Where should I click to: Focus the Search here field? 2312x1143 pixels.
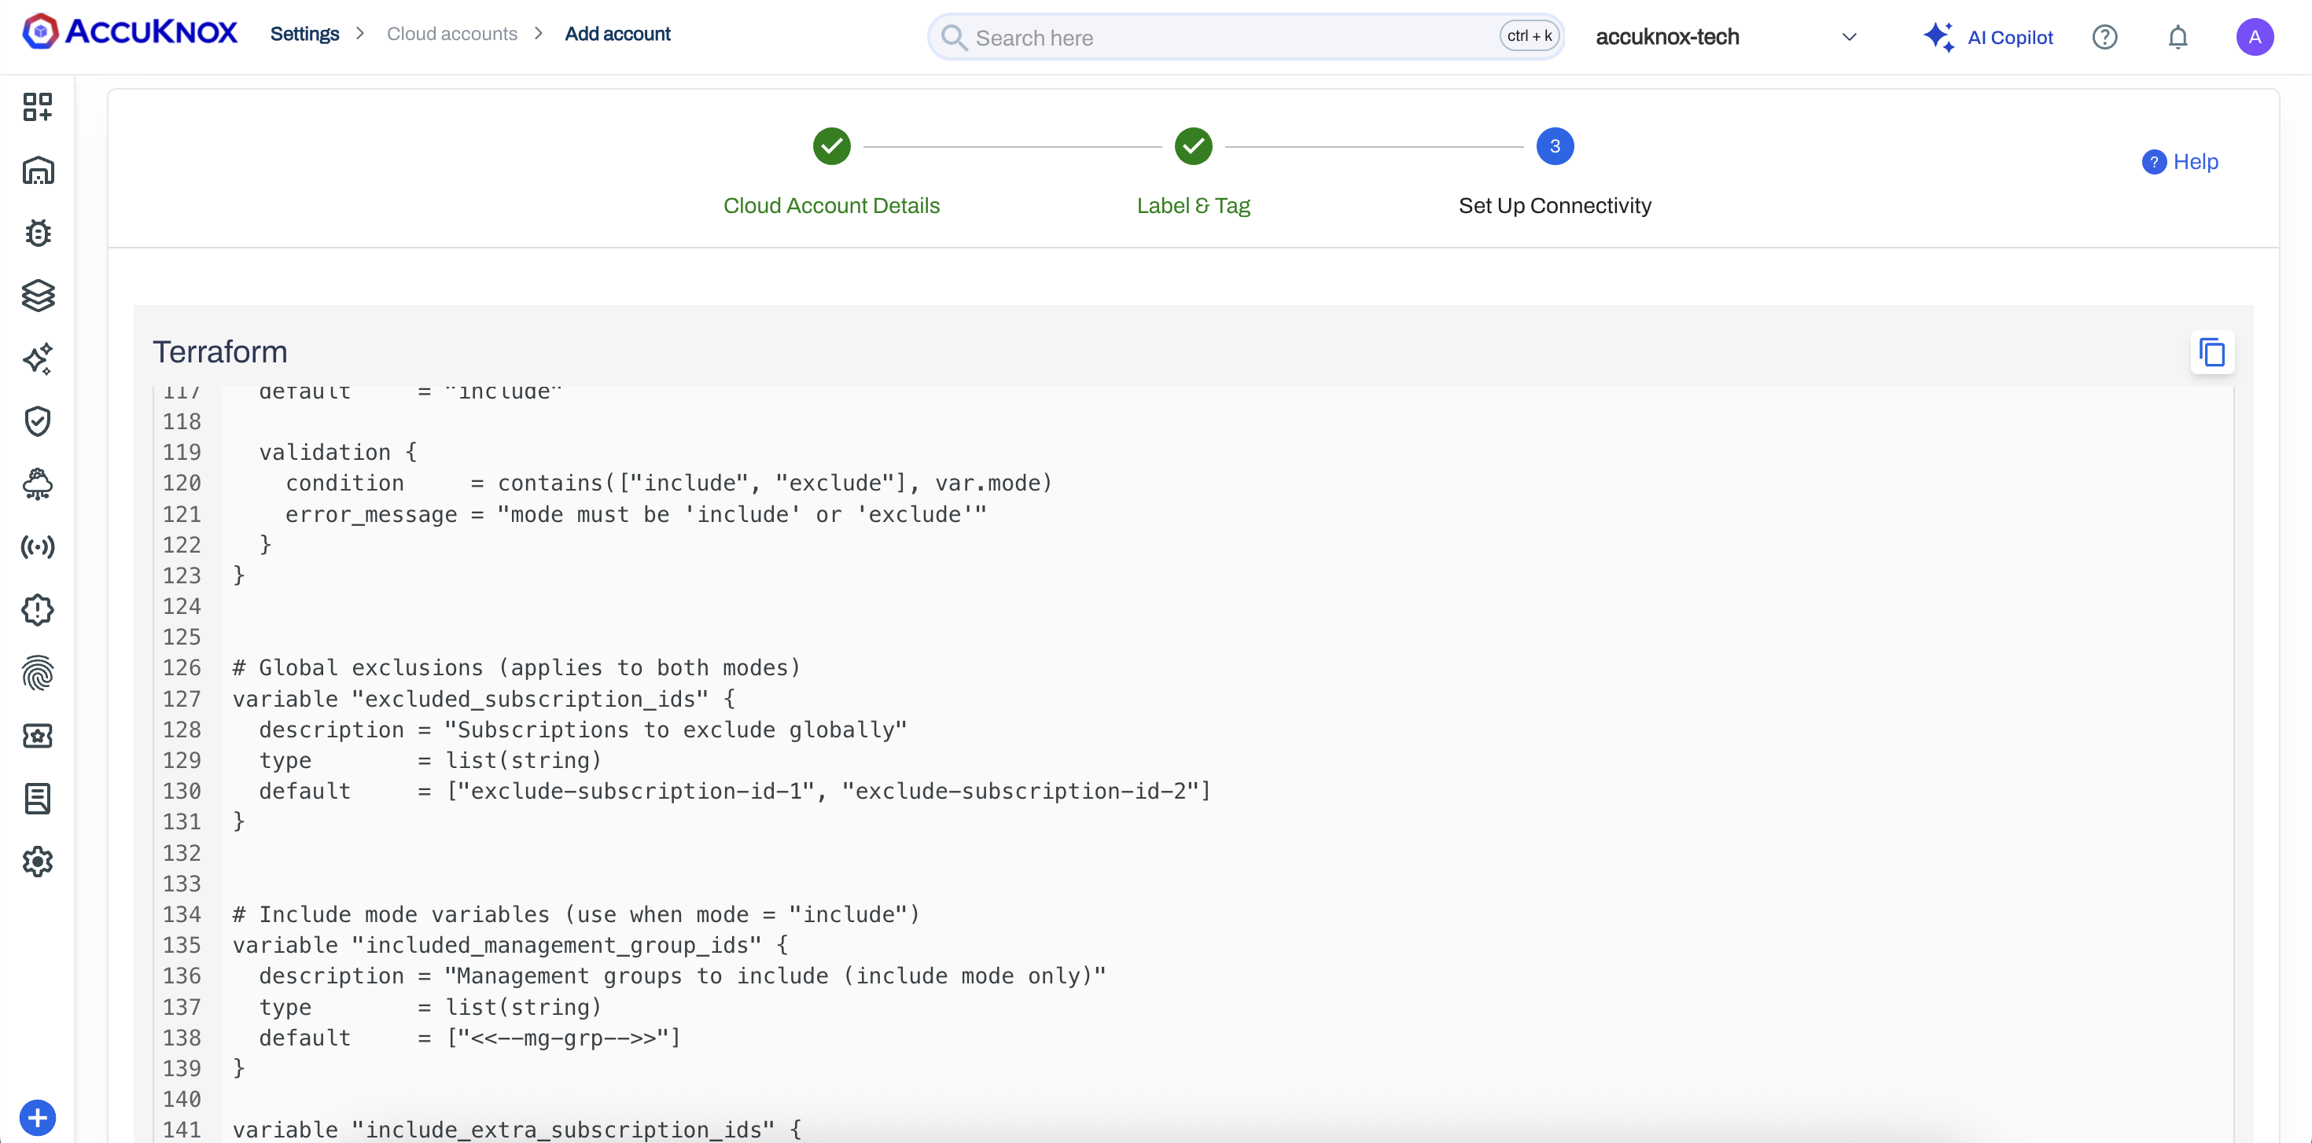(x=1246, y=38)
